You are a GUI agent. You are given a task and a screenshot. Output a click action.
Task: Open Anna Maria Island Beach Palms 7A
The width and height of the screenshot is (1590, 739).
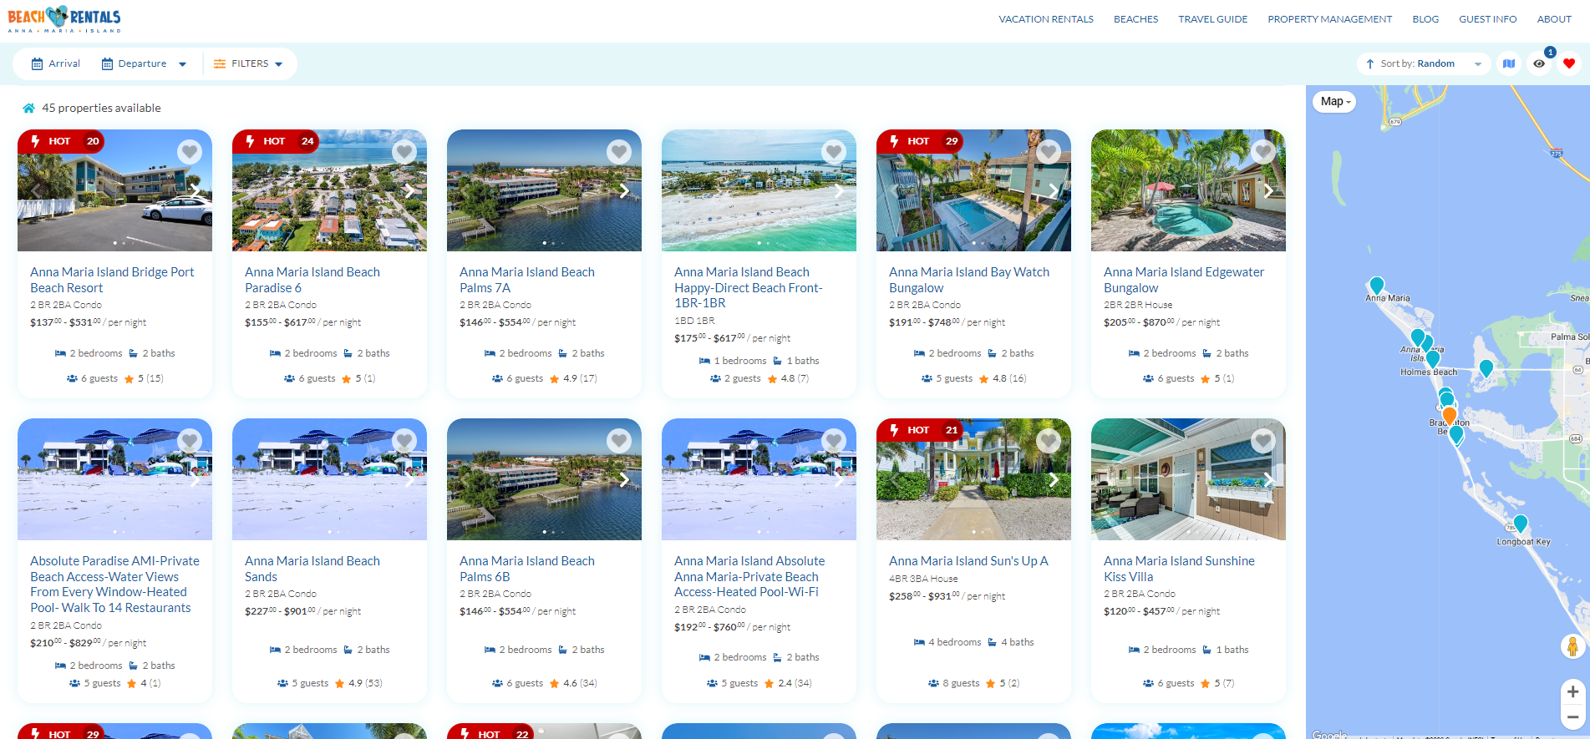point(527,280)
